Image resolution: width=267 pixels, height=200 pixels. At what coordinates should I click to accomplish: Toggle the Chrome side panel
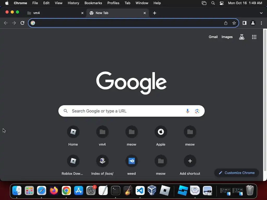245,23
